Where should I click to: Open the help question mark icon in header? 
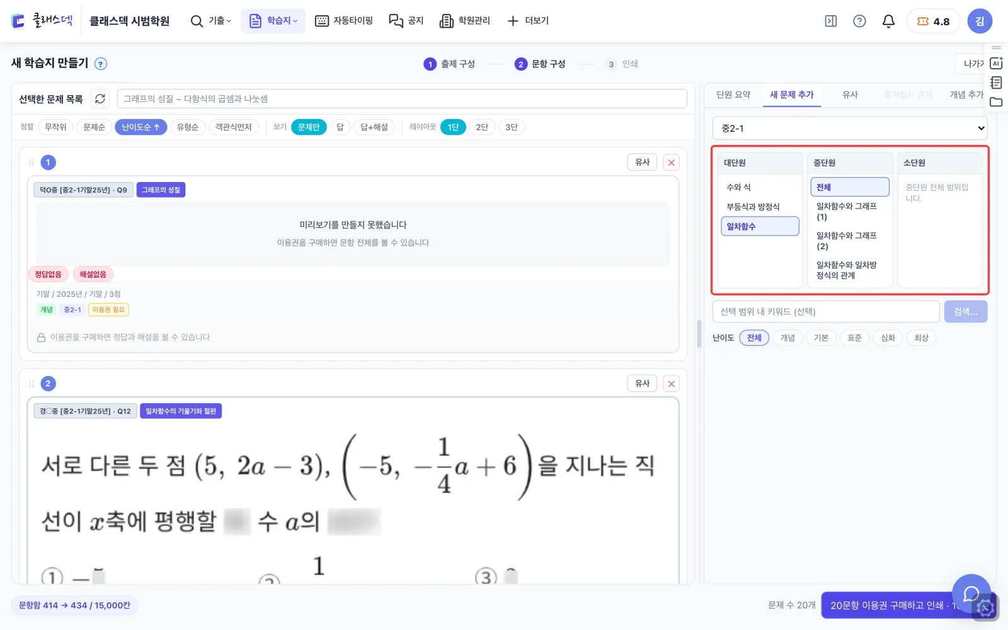859,21
